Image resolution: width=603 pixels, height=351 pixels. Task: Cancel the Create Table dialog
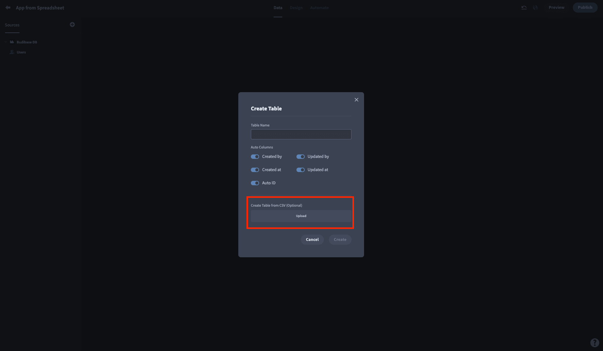(x=312, y=240)
